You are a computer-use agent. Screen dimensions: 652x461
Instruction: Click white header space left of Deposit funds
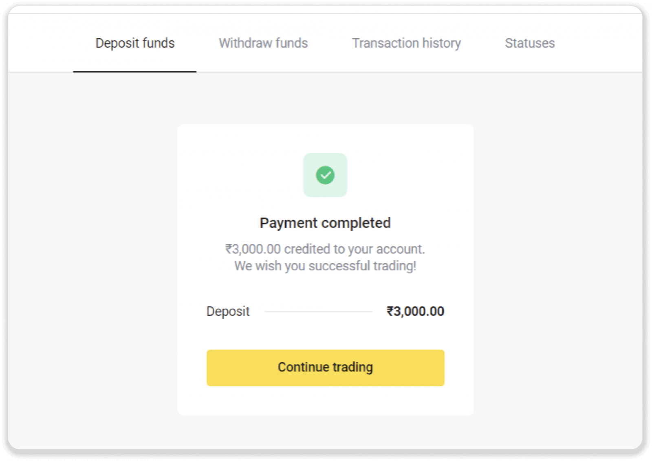(41, 43)
